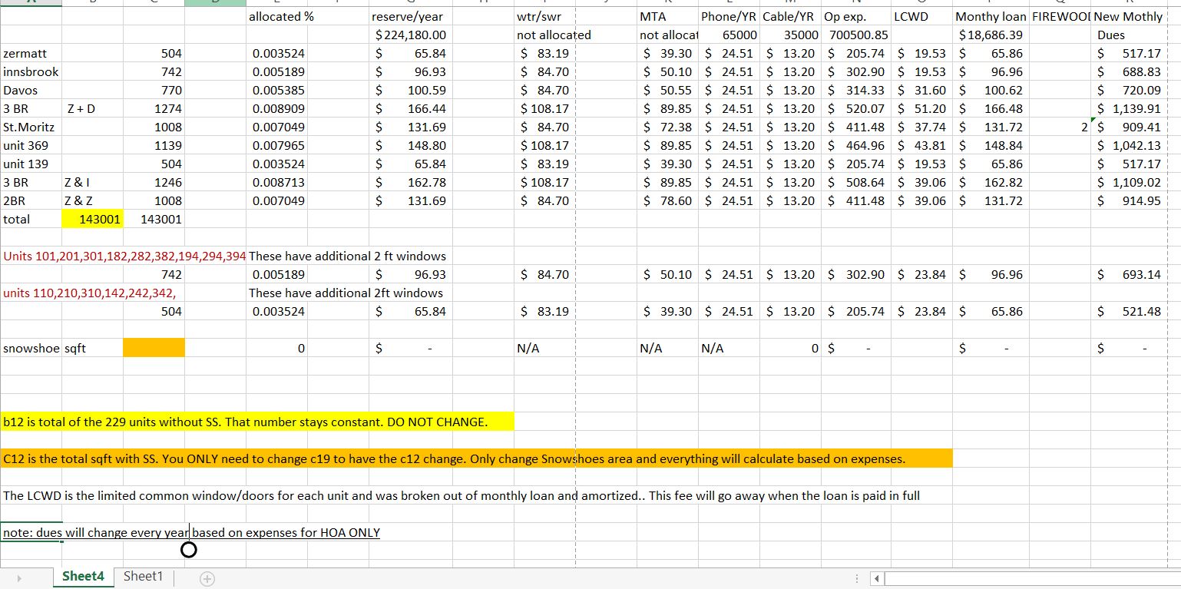This screenshot has height=589, width=1181.
Task: Select the $ 37.74 LCWD cell
Action: (x=922, y=127)
